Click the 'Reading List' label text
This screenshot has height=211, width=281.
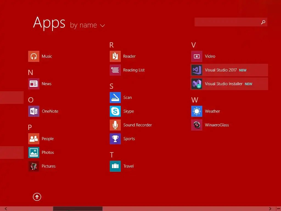tap(134, 70)
